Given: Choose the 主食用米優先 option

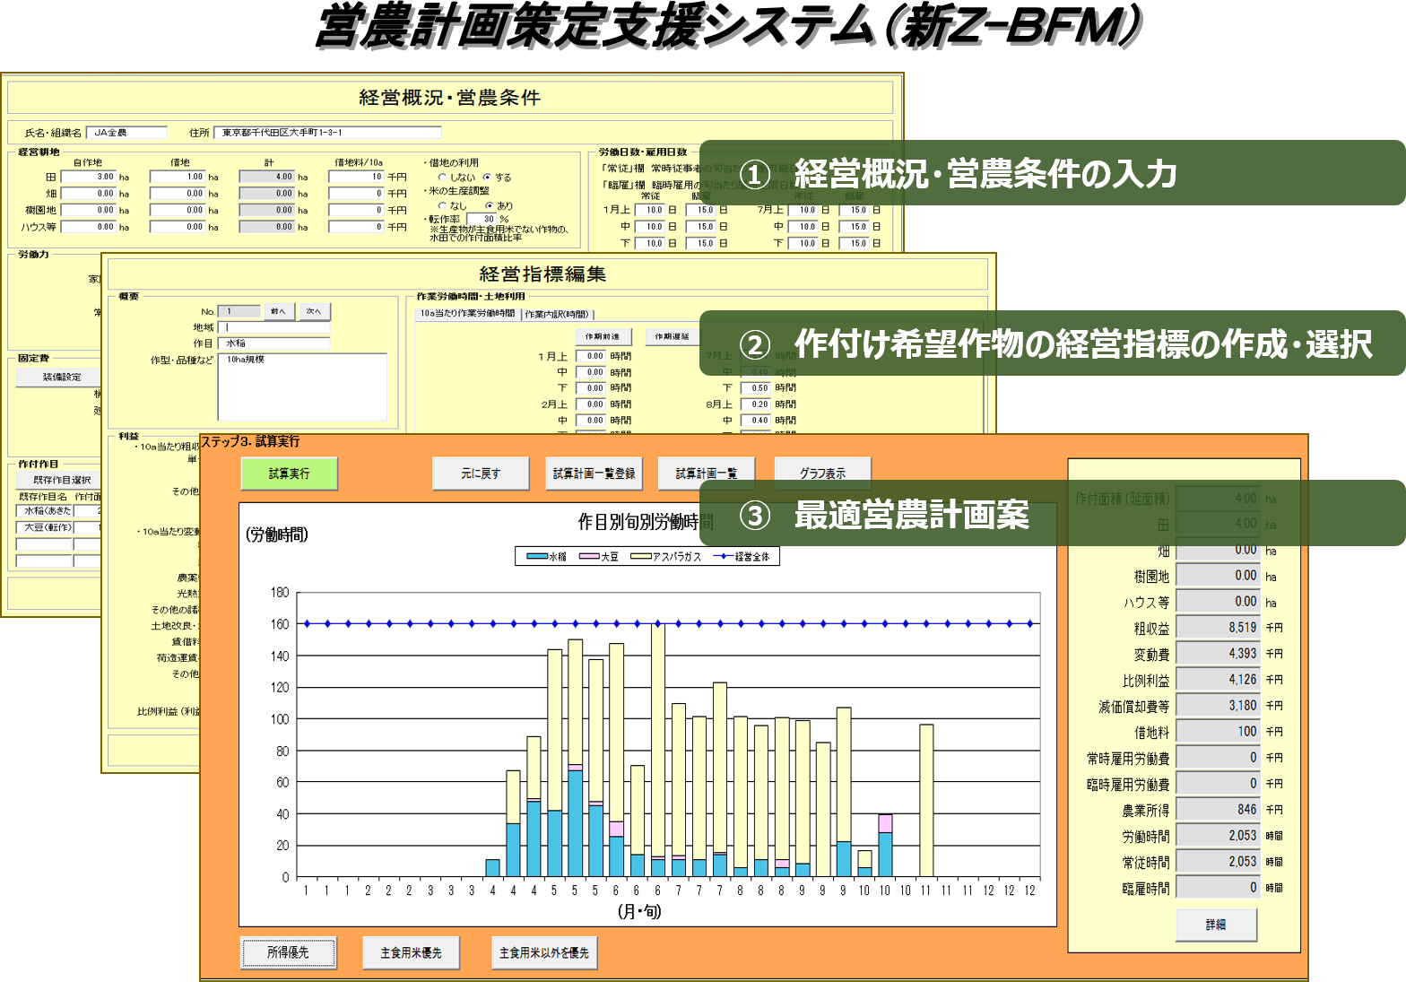Looking at the screenshot, I should tap(411, 952).
